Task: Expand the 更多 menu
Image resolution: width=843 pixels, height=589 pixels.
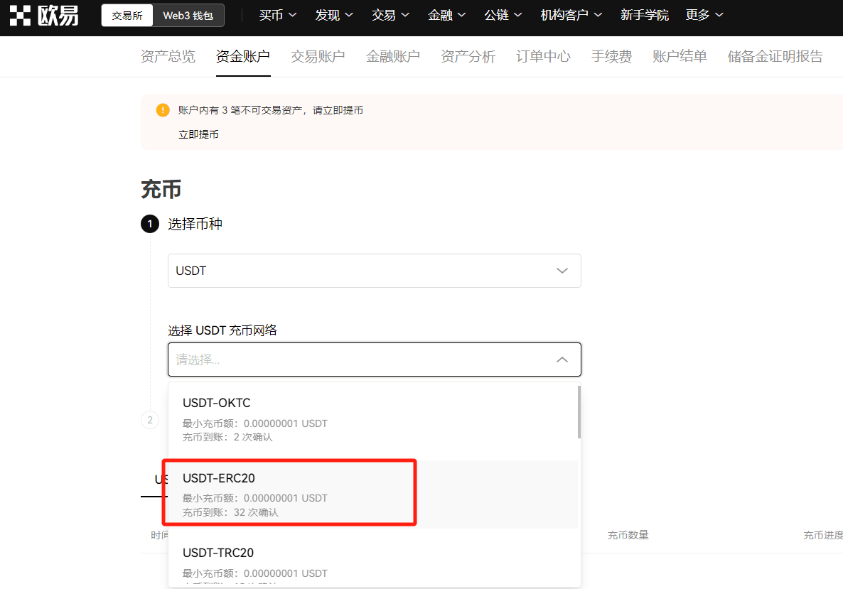Action: click(704, 16)
